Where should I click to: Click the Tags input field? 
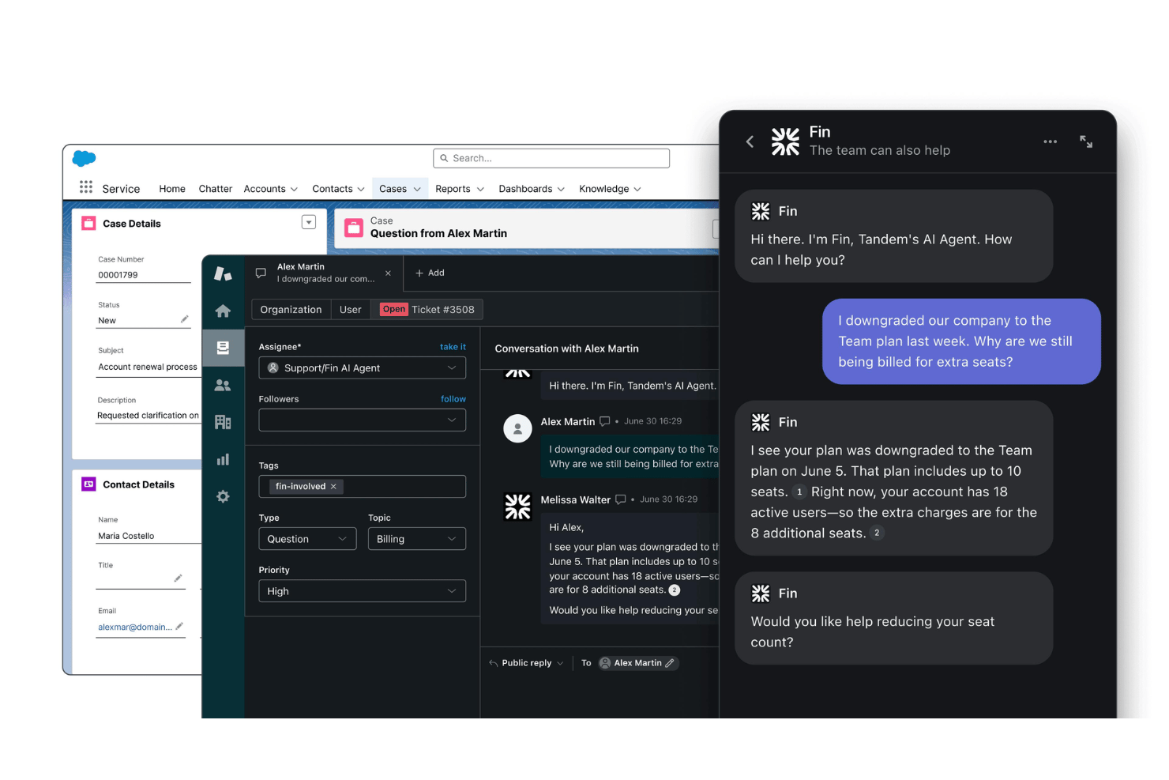362,486
